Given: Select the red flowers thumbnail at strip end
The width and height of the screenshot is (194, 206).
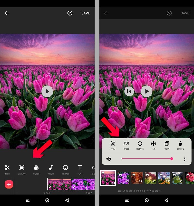Looking at the screenshot, I should (x=190, y=178).
